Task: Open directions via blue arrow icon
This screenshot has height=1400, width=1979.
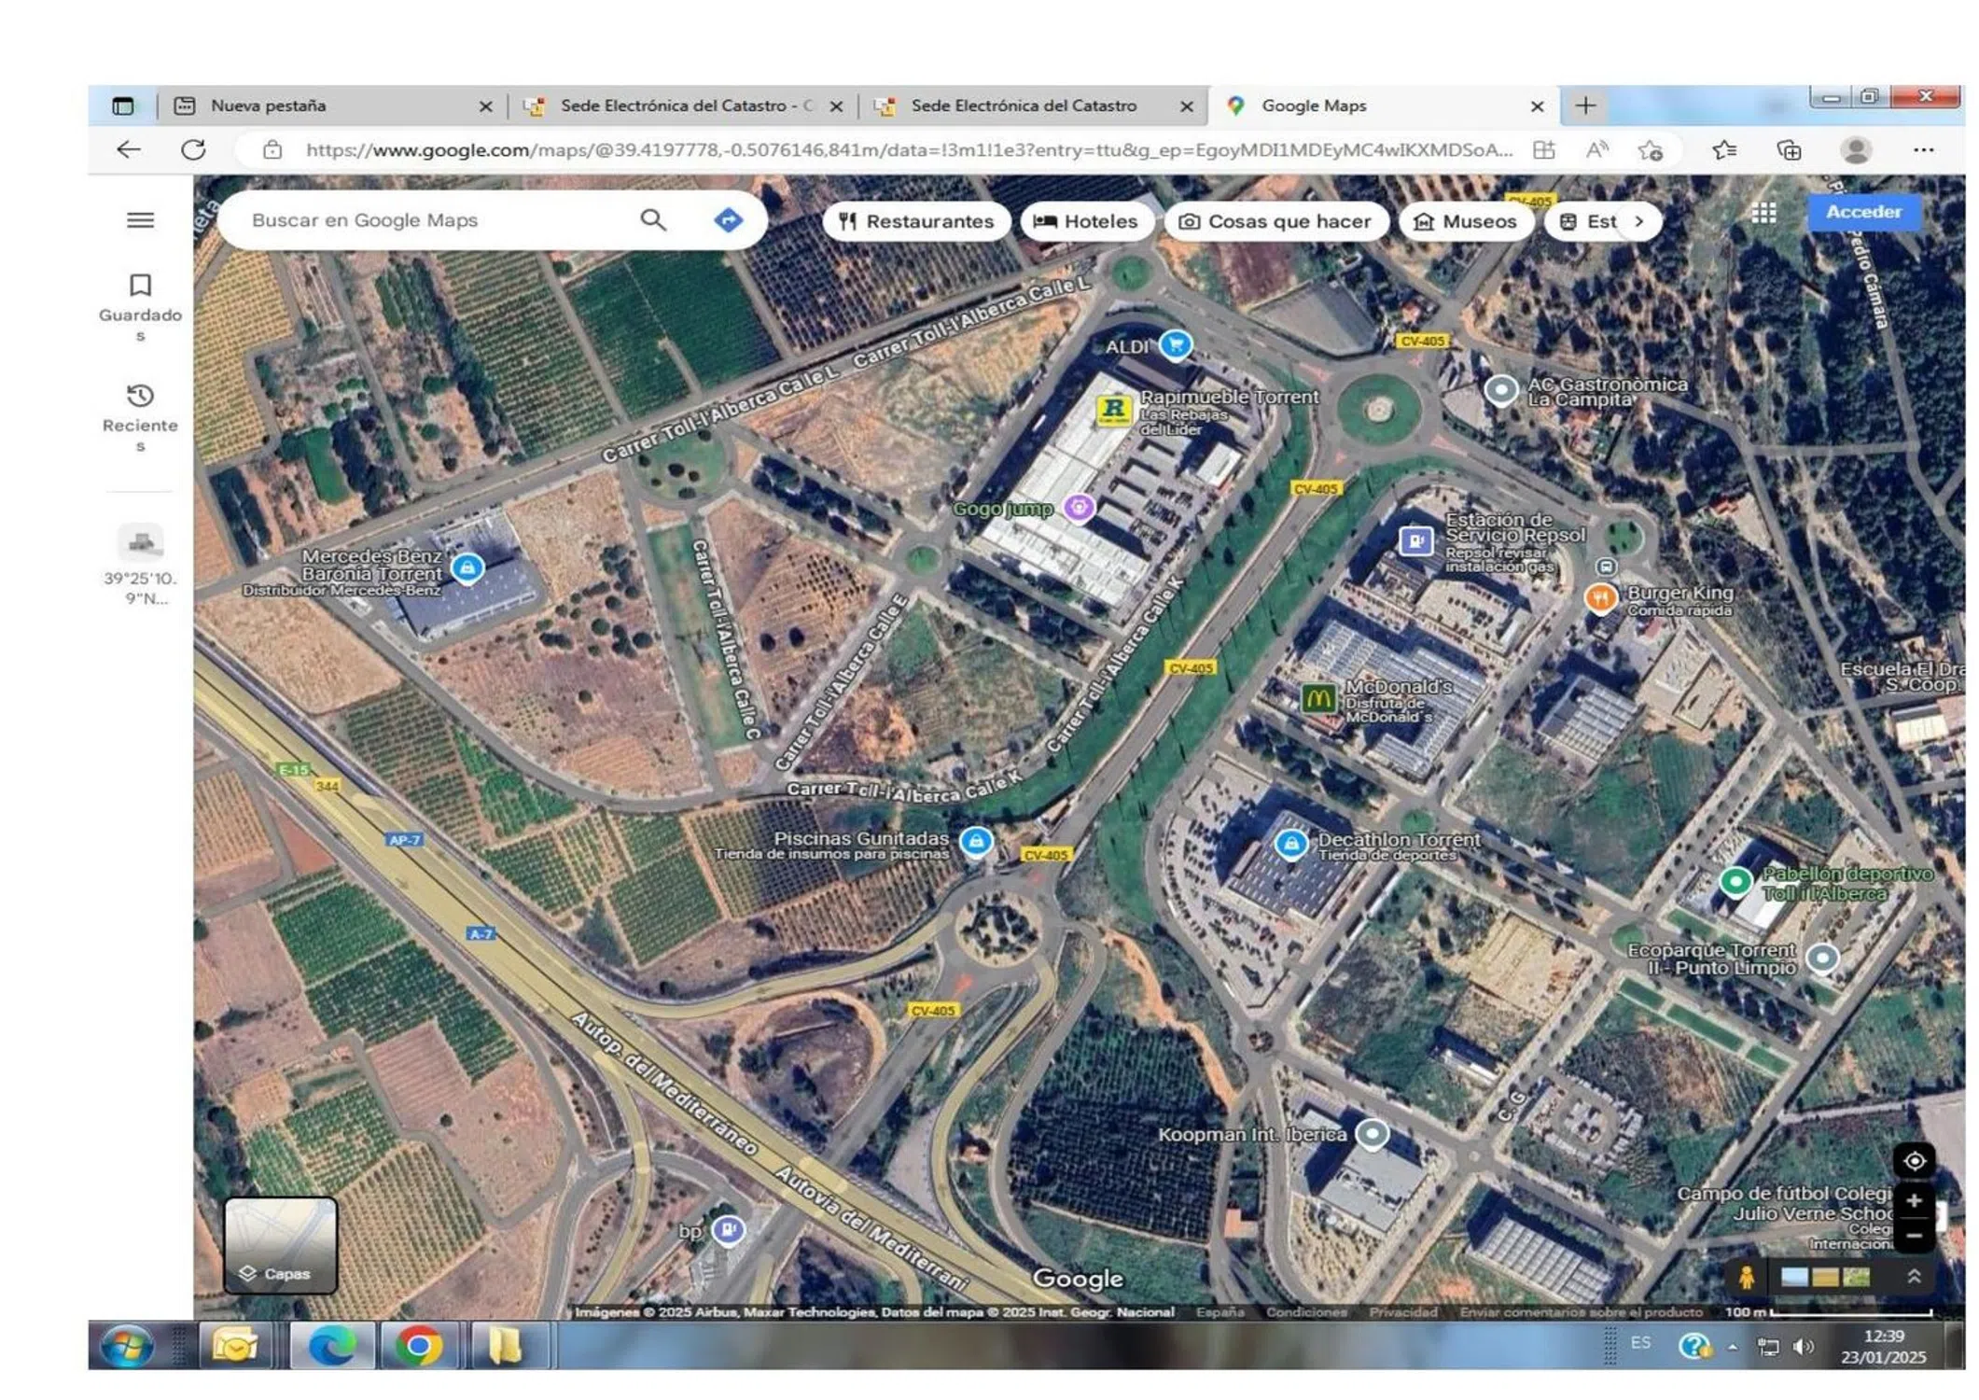Action: click(728, 220)
